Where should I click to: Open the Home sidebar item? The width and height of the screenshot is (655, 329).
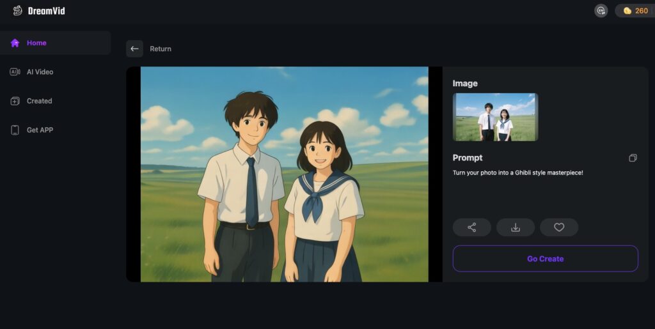coord(55,43)
